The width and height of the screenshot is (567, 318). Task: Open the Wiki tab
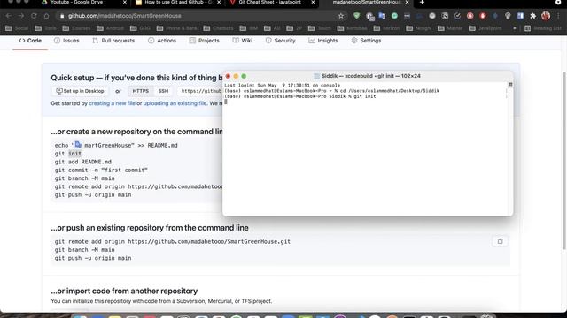point(242,41)
